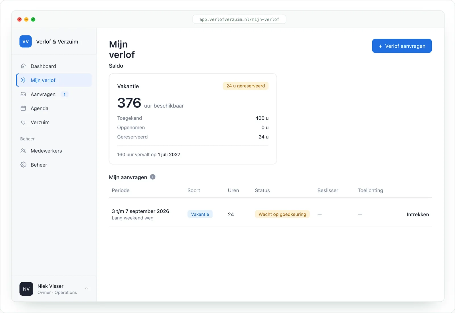Screen dimensions: 455x313
Task: Click the Aanvragen badge showing 1
Action: coord(65,94)
